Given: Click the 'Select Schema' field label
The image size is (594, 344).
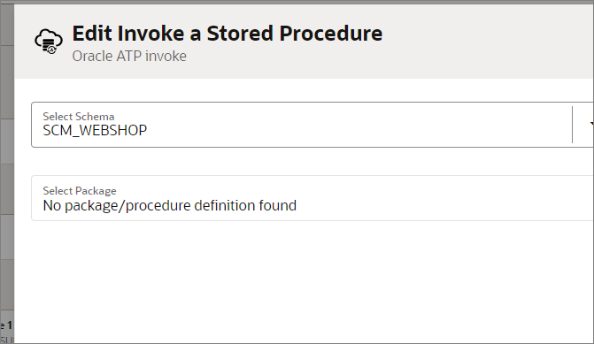Looking at the screenshot, I should [79, 116].
